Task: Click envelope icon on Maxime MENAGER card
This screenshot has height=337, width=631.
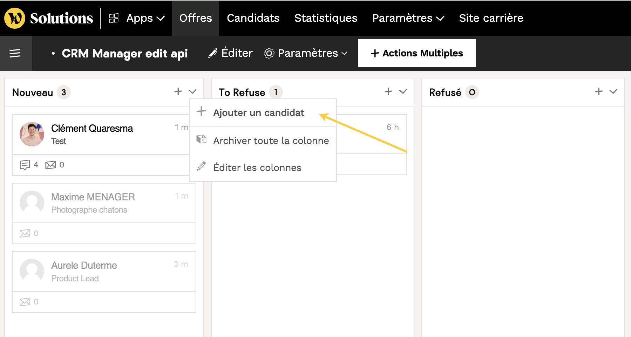Action: (x=25, y=233)
